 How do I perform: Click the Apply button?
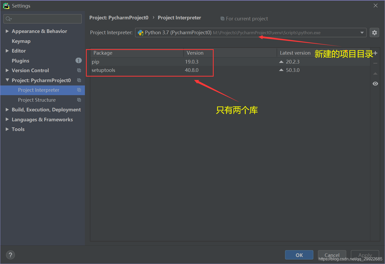point(365,255)
